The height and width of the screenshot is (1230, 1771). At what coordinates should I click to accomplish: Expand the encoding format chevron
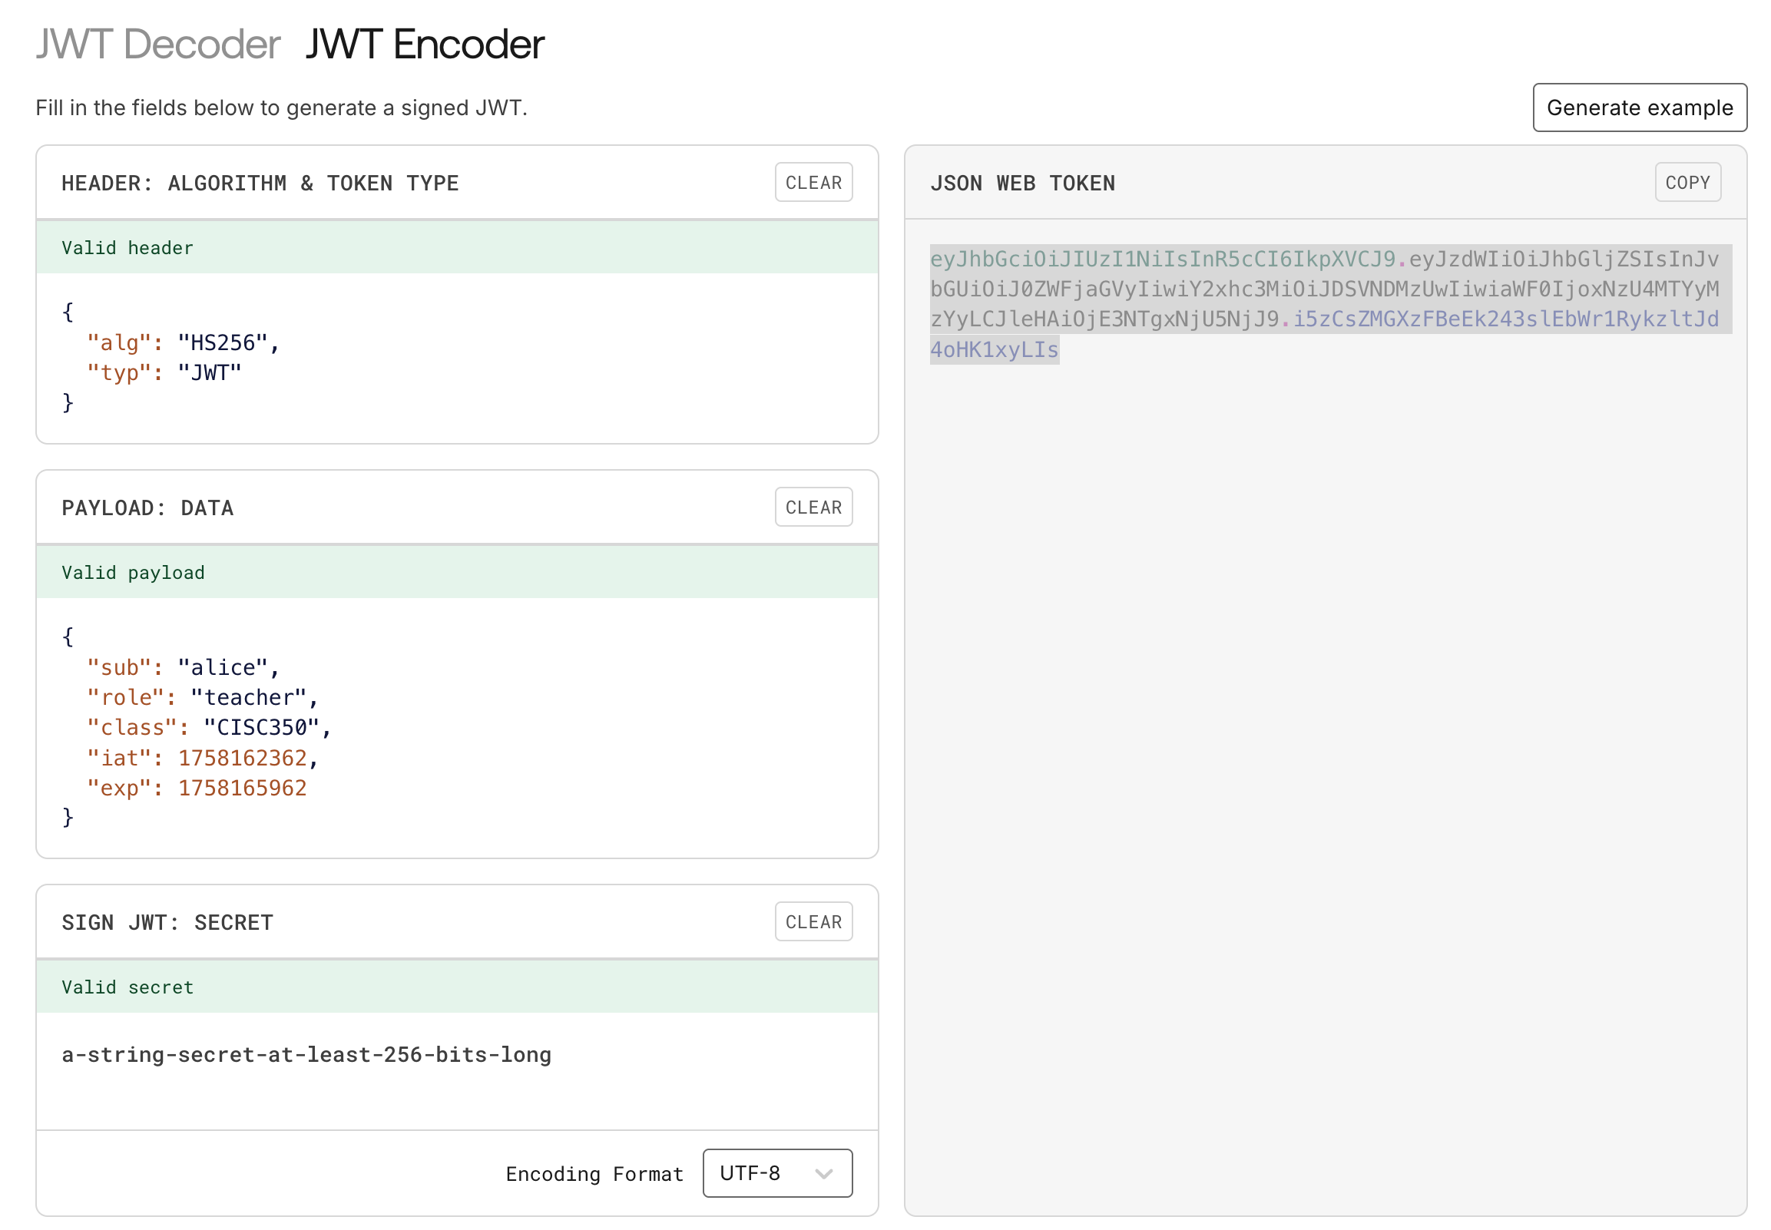pyautogui.click(x=823, y=1173)
